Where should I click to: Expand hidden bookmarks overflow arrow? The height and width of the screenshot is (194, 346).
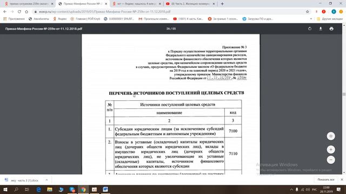point(311,19)
